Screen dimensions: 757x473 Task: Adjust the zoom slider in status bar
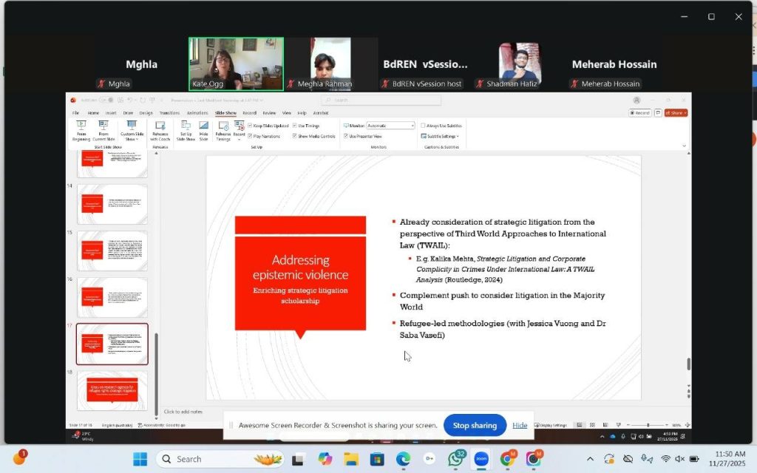[648, 425]
